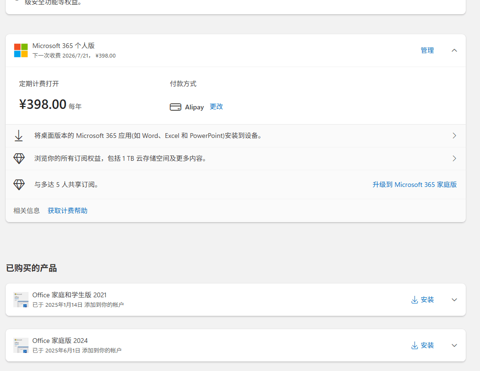This screenshot has height=371, width=480.
Task: Click the 与多达 5 人共享订阅 text
Action: [x=67, y=185]
